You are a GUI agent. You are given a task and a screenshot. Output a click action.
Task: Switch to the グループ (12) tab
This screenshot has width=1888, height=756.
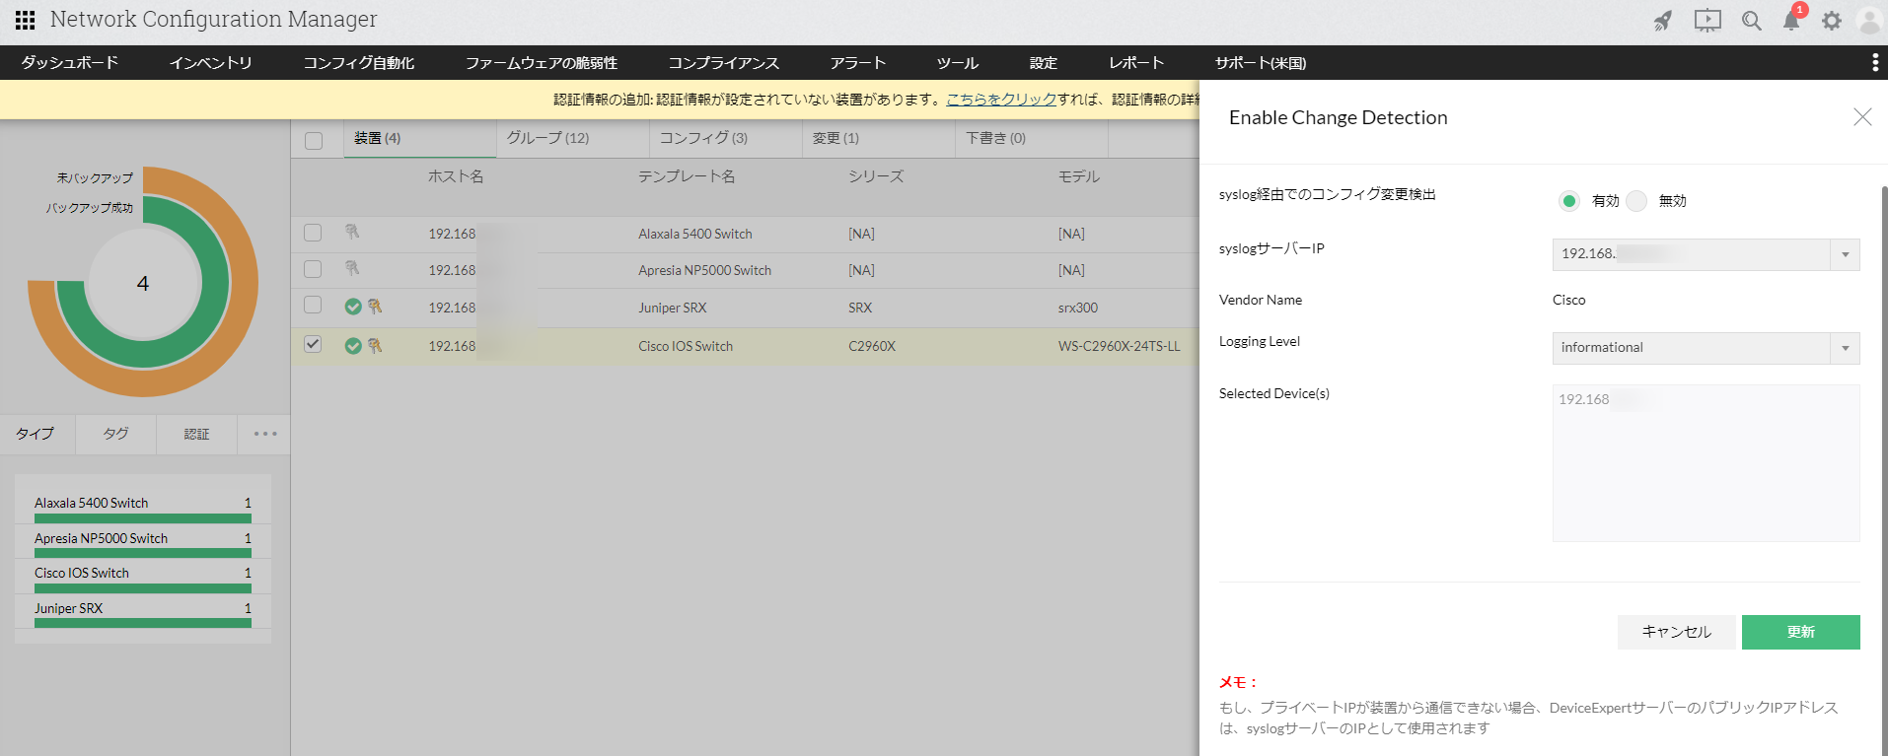[547, 138]
